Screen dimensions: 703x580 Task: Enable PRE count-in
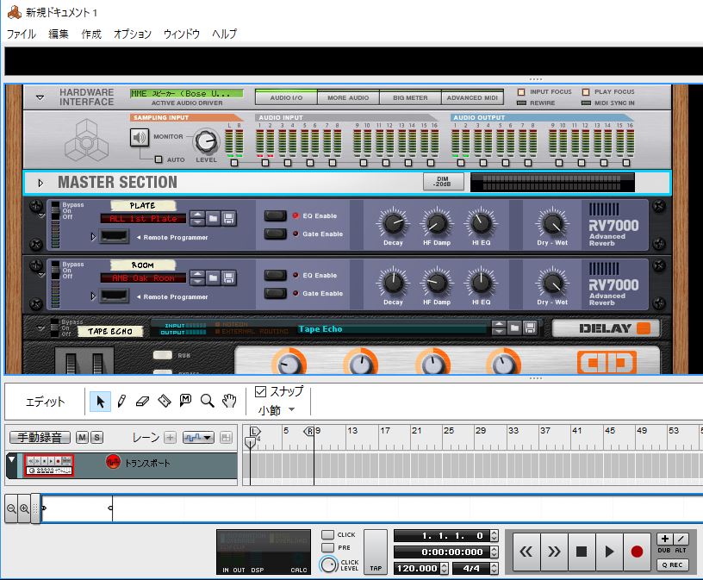pyautogui.click(x=327, y=548)
